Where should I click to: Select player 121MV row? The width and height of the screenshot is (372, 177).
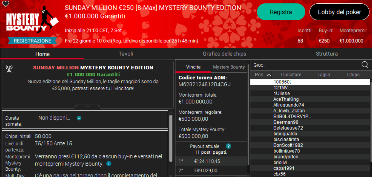310,88
